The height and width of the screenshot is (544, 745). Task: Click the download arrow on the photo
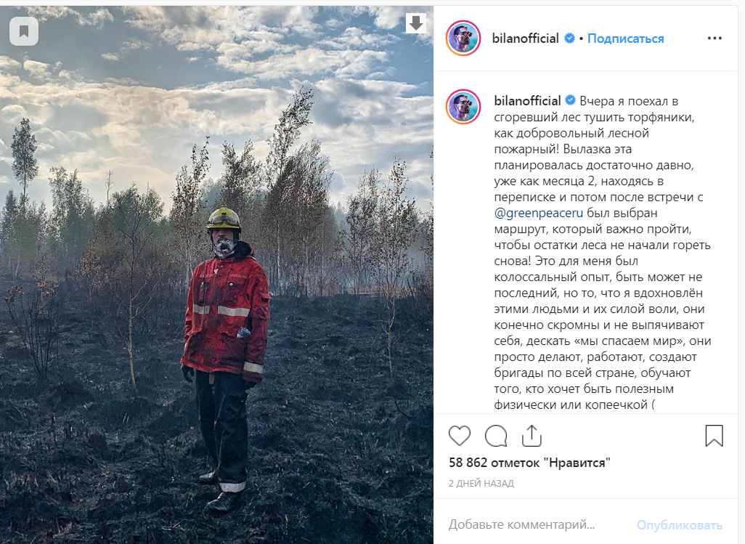pos(416,23)
